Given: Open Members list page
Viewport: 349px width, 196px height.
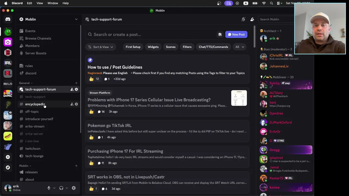Looking at the screenshot, I should coord(48,46).
